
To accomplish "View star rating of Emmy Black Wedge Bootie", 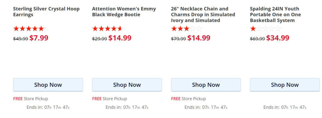I will (x=108, y=28).
